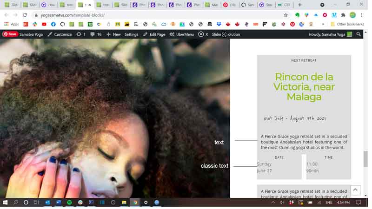Viewport: 372px width, 209px height.
Task: Open a new browser tab
Action: [x=300, y=5]
